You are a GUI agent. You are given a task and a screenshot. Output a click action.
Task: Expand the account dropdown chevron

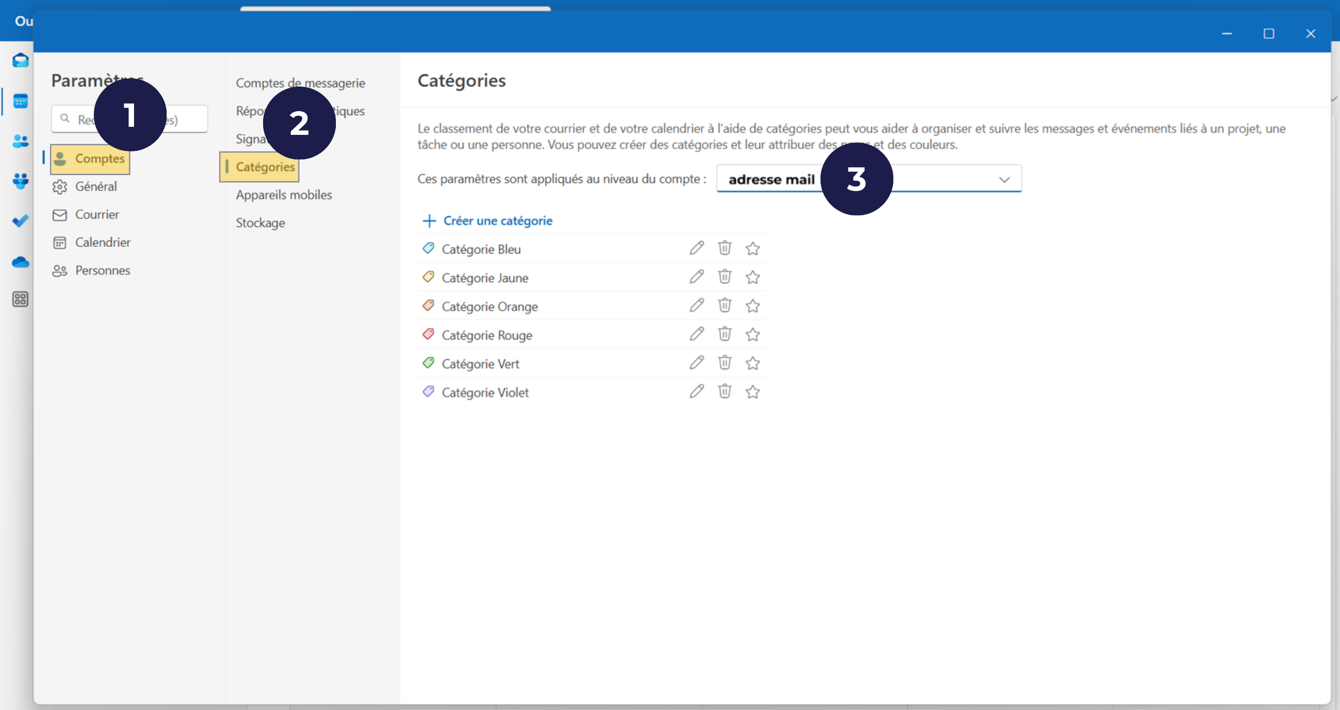(x=1004, y=180)
